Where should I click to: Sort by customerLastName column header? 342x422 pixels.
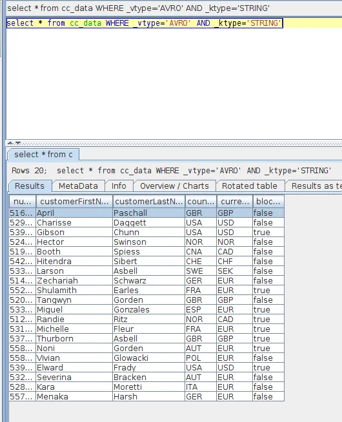pyautogui.click(x=149, y=201)
